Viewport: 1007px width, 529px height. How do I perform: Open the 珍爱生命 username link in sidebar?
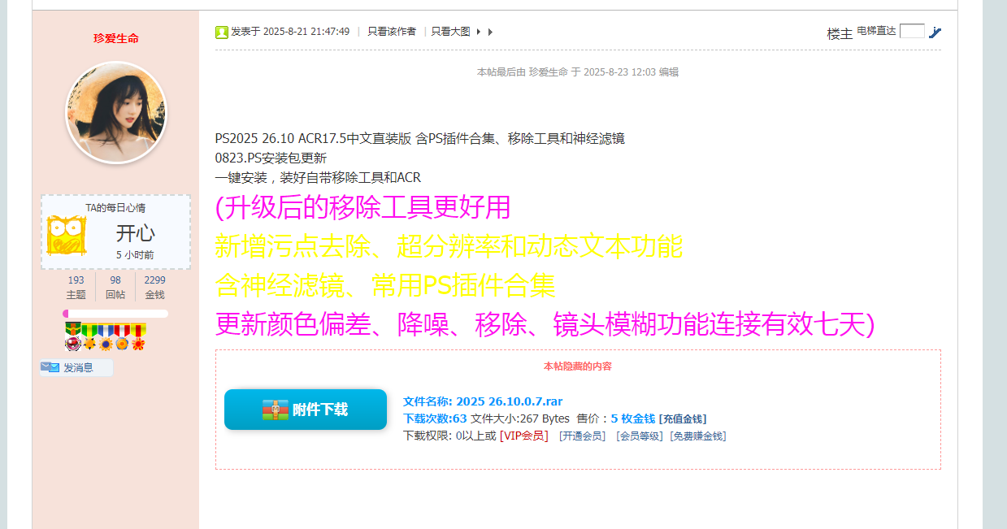pos(116,38)
